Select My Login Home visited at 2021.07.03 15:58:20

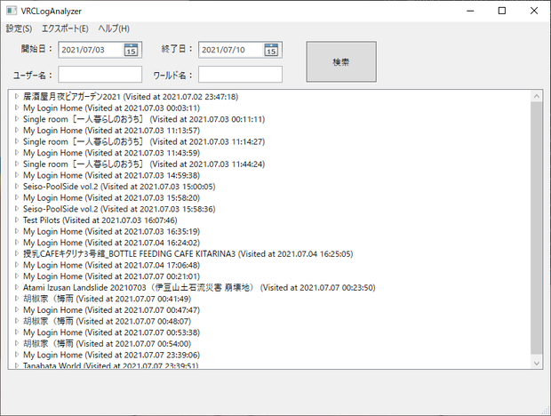click(x=111, y=198)
